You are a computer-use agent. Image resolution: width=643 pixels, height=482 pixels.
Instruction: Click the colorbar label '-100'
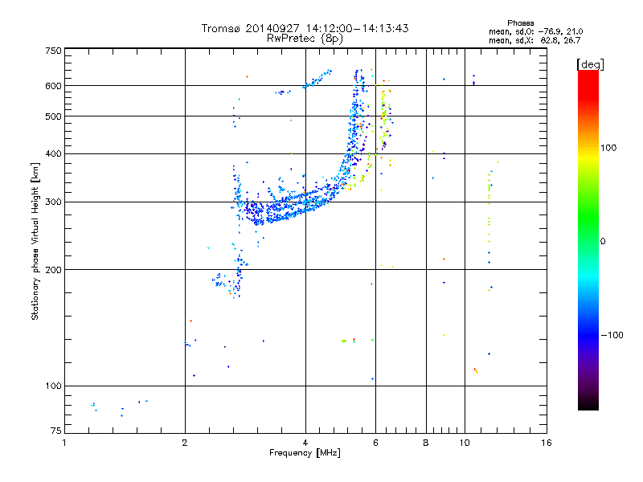point(612,335)
